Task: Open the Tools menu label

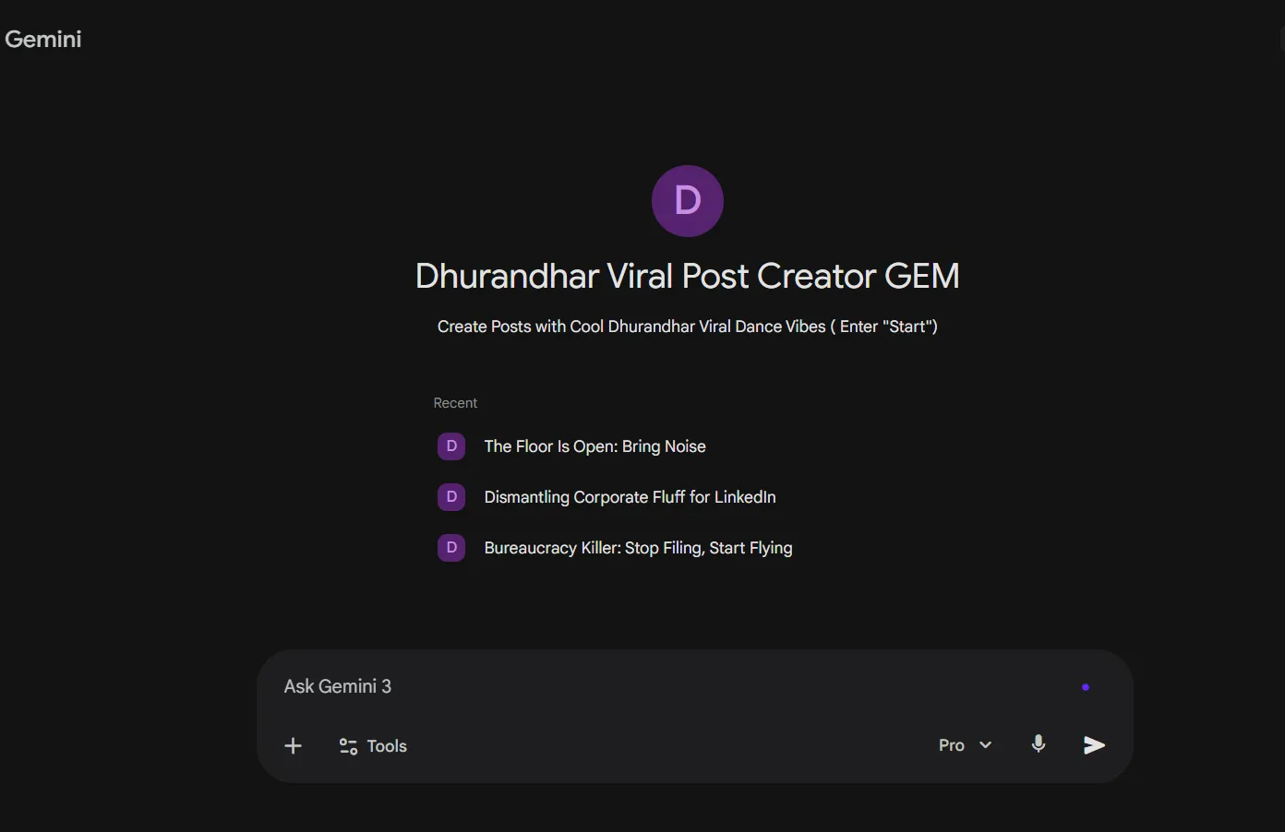Action: pos(387,746)
